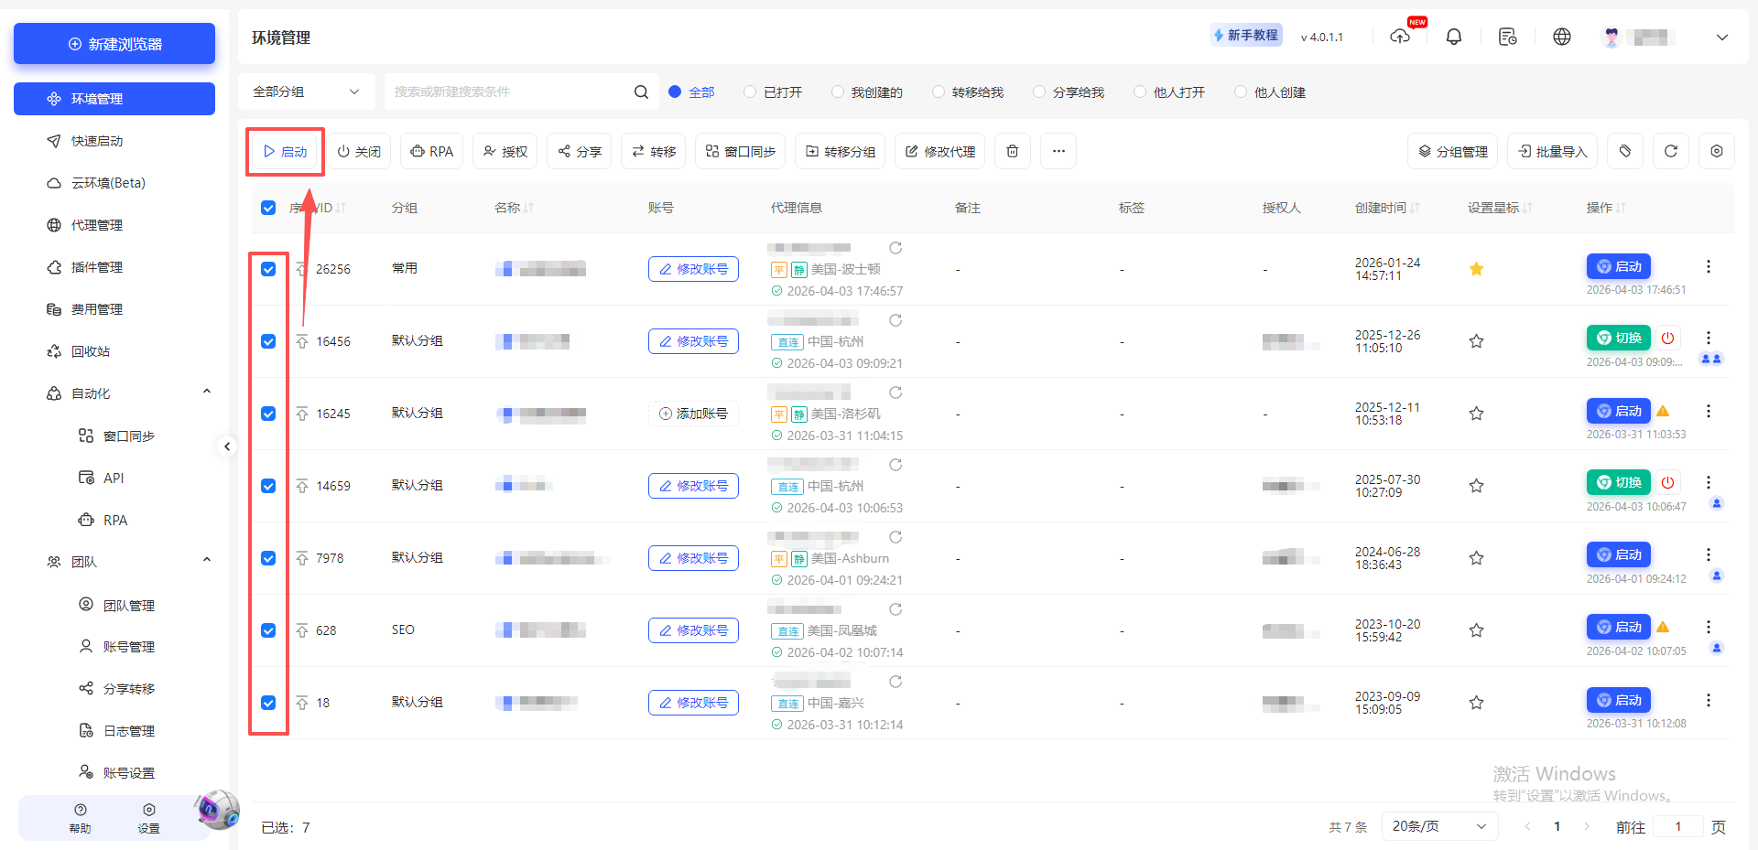Refresh the environment list with refresh icon
Image resolution: width=1758 pixels, height=850 pixels.
coord(1670,151)
